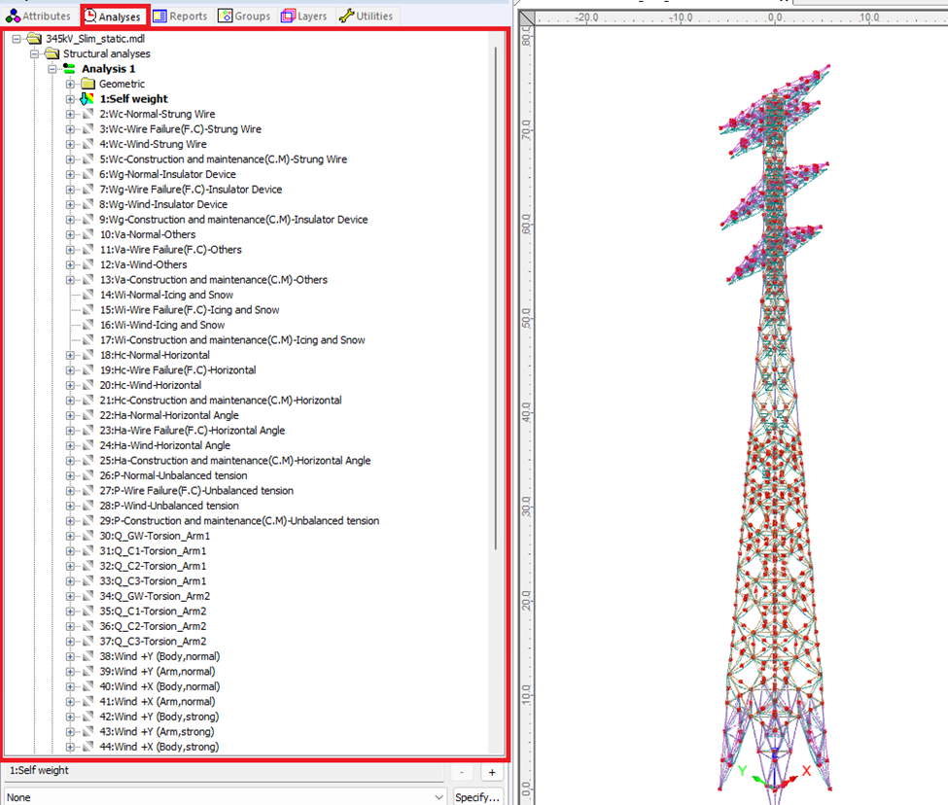Expand the 2:Wc-Normal-Strung Wire loadcase node
This screenshot has width=948, height=805.
pos(70,115)
